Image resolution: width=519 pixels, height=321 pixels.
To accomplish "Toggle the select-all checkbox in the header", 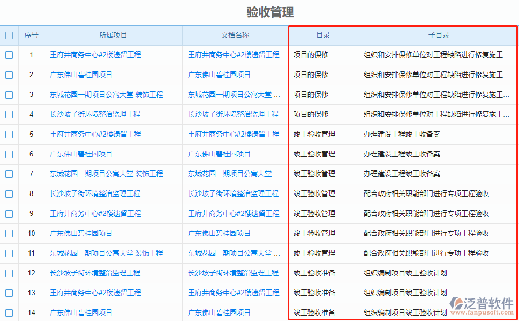I will tap(9, 35).
